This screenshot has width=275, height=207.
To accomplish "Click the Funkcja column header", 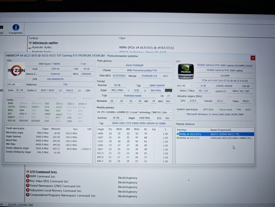I will click(34, 38).
